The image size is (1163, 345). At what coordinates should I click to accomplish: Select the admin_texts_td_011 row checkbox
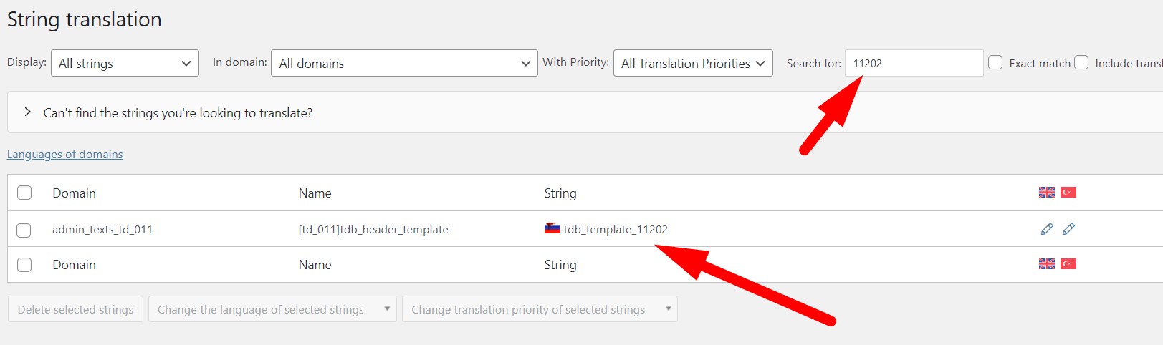pyautogui.click(x=24, y=230)
